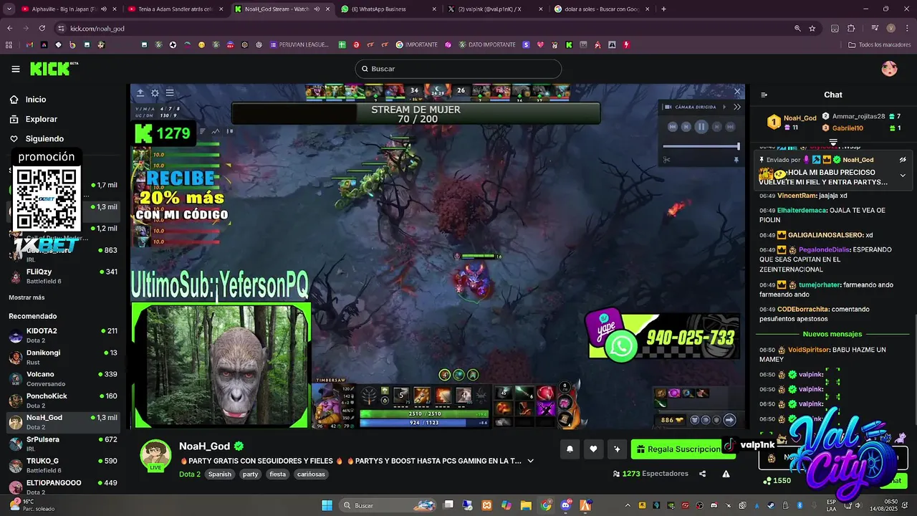Screen dimensions: 917x516
Task: Open SrPulsera recommended channel
Action: [63, 444]
